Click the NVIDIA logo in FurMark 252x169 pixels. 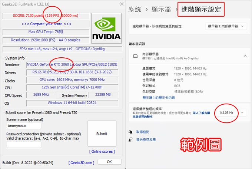coord(106,28)
